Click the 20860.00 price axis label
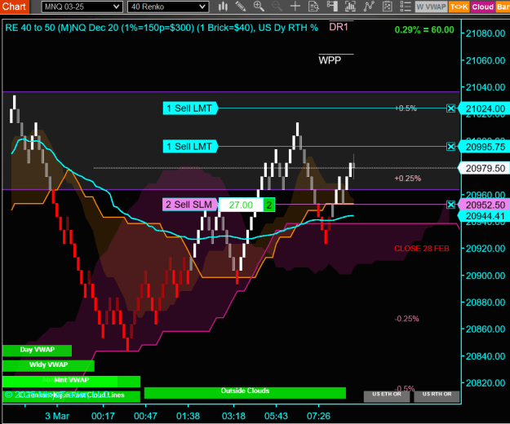 coord(486,329)
